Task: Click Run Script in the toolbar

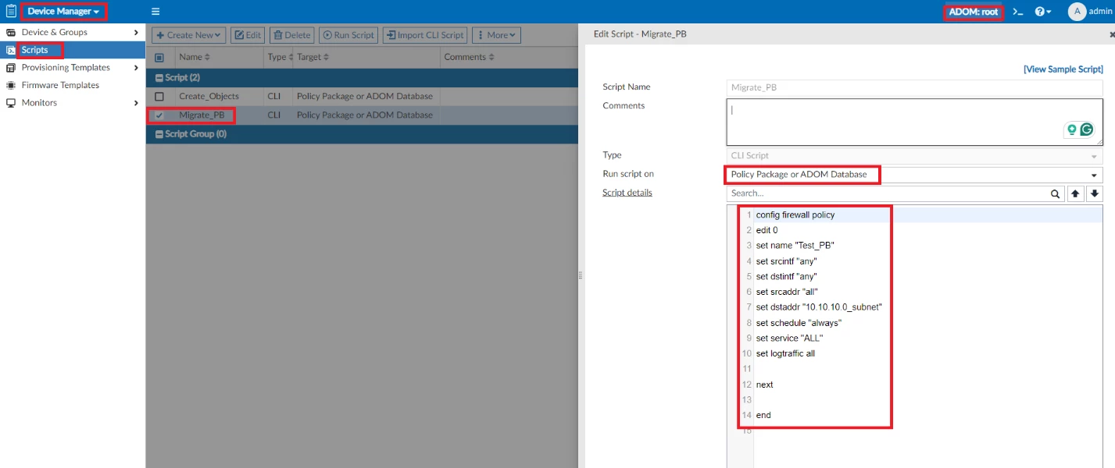Action: (348, 35)
